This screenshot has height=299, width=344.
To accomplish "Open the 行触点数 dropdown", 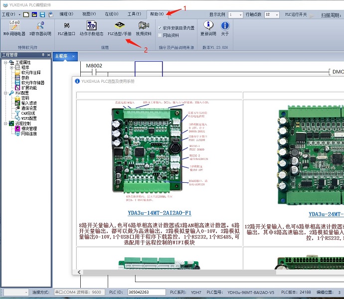I will 277,14.
